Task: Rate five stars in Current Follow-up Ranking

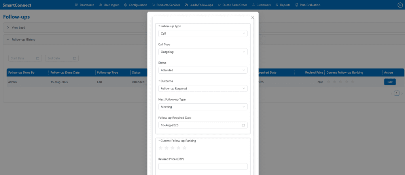Action: pos(184,148)
